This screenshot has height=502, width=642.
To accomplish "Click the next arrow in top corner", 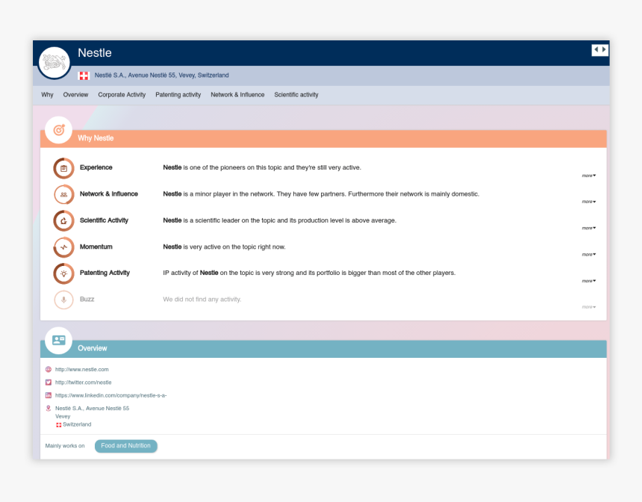I will pyautogui.click(x=604, y=50).
